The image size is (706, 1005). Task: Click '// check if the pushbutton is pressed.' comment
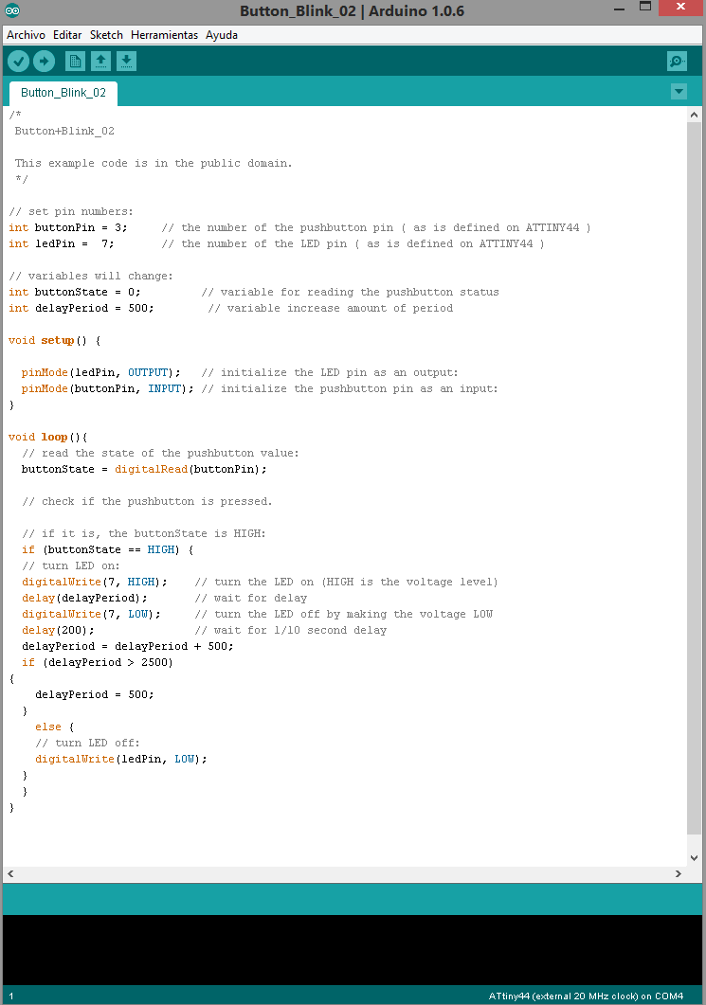pyautogui.click(x=148, y=501)
